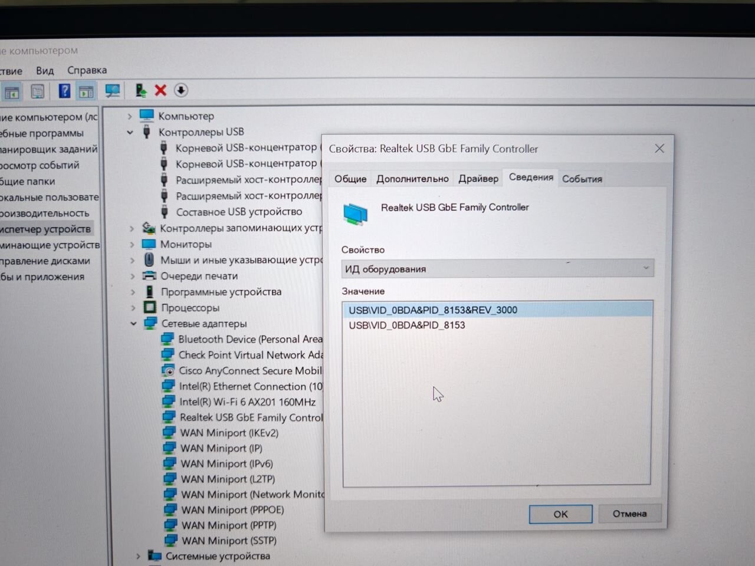This screenshot has width=755, height=566.
Task: Open Планировщик заданий in the left pane
Action: pos(49,149)
